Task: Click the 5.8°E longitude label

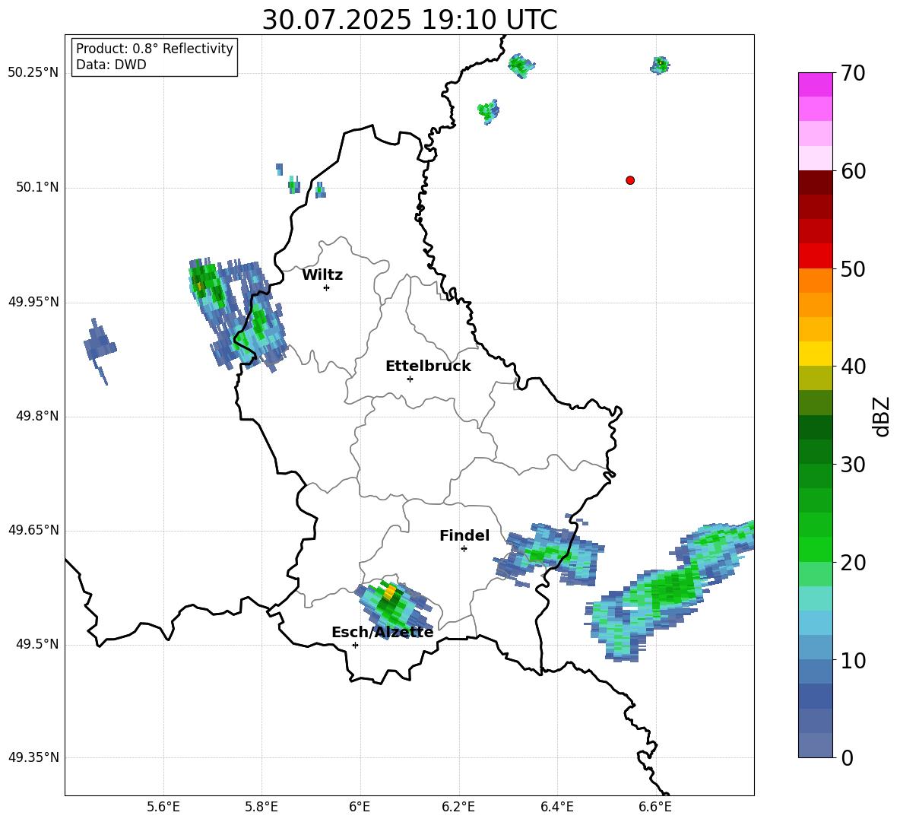Action: [261, 807]
